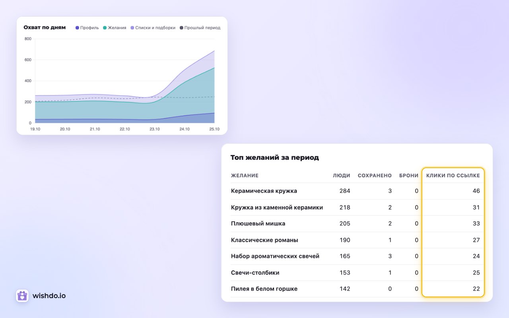Select the Плюшевый мишка wish
Screen dimensions: 509x318
click(x=258, y=223)
